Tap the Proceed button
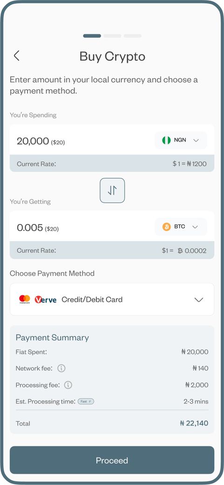224x485 pixels. click(x=112, y=460)
